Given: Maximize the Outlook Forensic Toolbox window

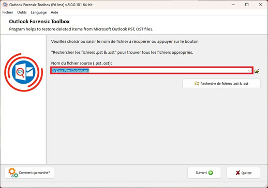Looking at the screenshot, I should pyautogui.click(x=247, y=5).
